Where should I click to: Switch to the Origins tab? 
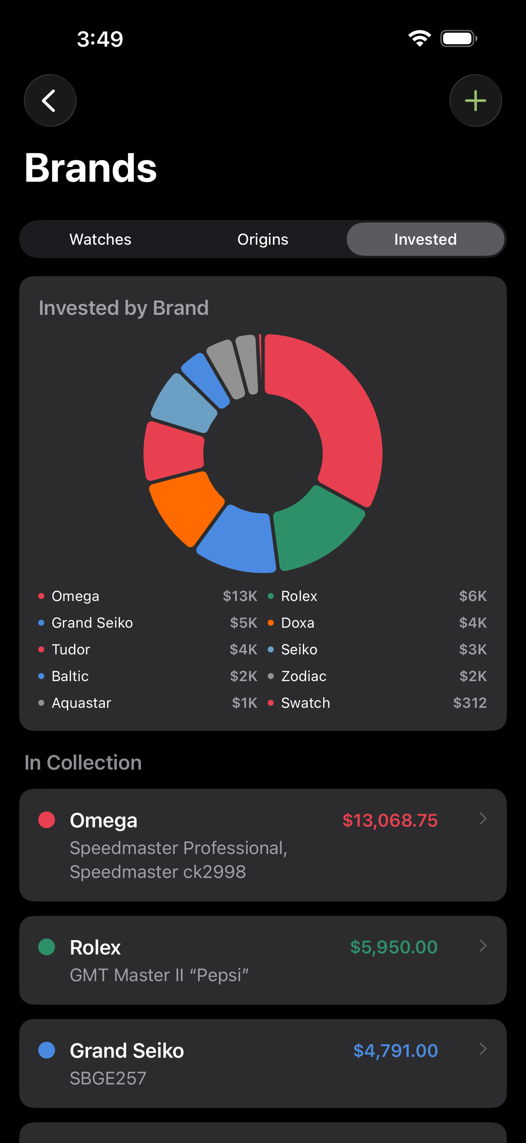(263, 239)
